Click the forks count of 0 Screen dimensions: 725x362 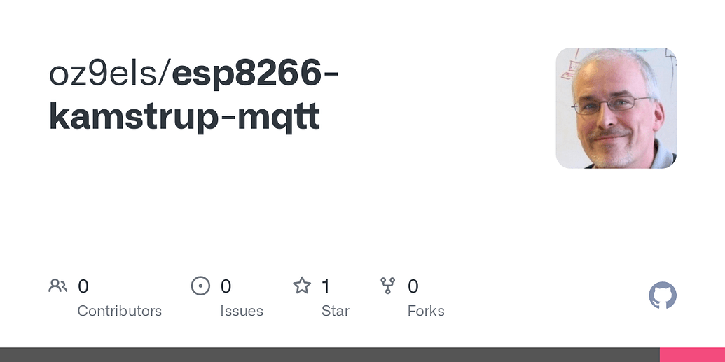click(413, 286)
